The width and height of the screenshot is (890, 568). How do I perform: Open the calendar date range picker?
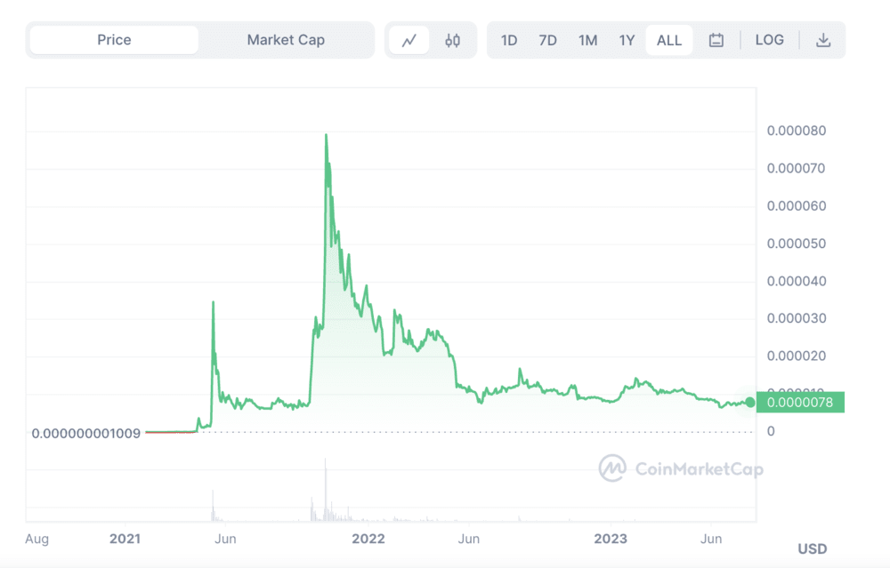pos(716,40)
